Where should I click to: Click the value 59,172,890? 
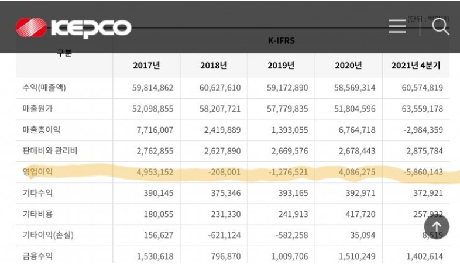tap(287, 88)
